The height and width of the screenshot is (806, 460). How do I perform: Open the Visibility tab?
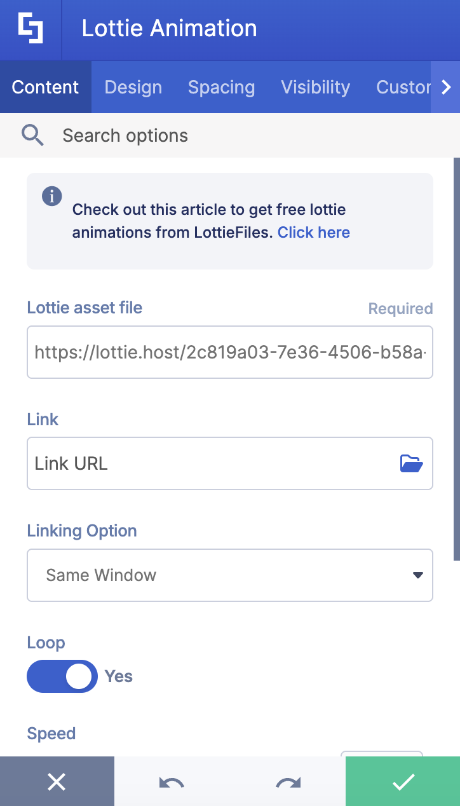(x=315, y=87)
